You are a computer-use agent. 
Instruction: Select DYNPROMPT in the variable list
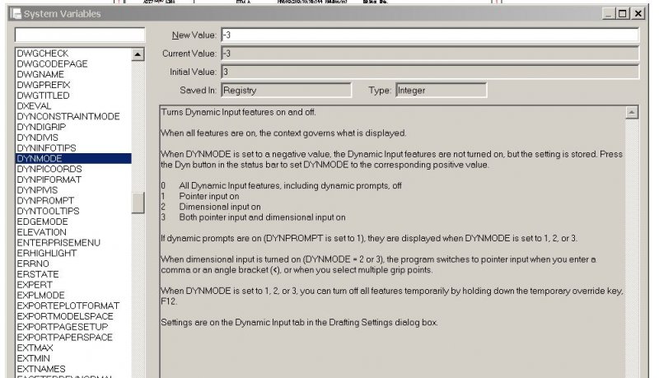click(x=45, y=200)
